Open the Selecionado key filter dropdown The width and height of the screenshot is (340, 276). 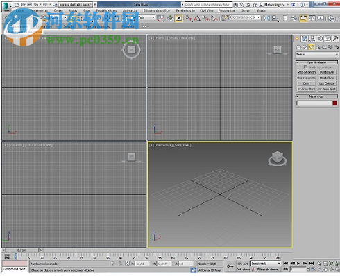pos(266,264)
